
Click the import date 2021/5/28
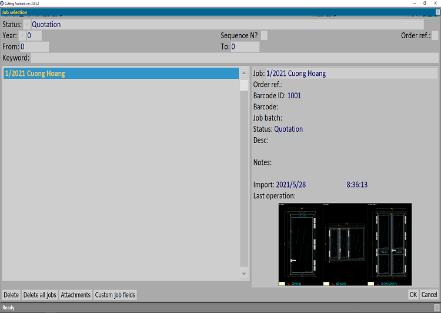pyautogui.click(x=291, y=185)
